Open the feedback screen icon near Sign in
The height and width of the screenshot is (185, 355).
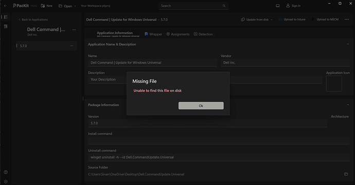[x=278, y=6]
